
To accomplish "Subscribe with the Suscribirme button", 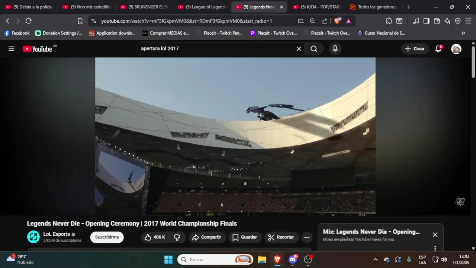I will [x=107, y=237].
